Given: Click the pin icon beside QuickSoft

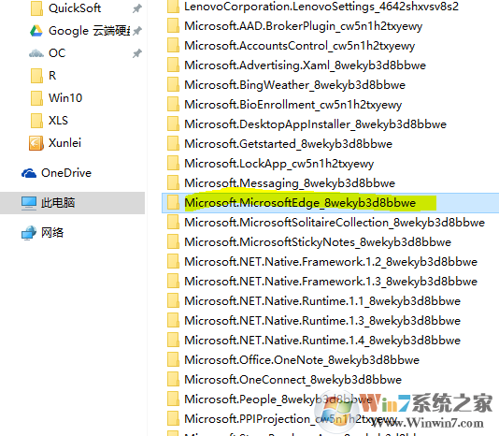Looking at the screenshot, I should pyautogui.click(x=136, y=8).
